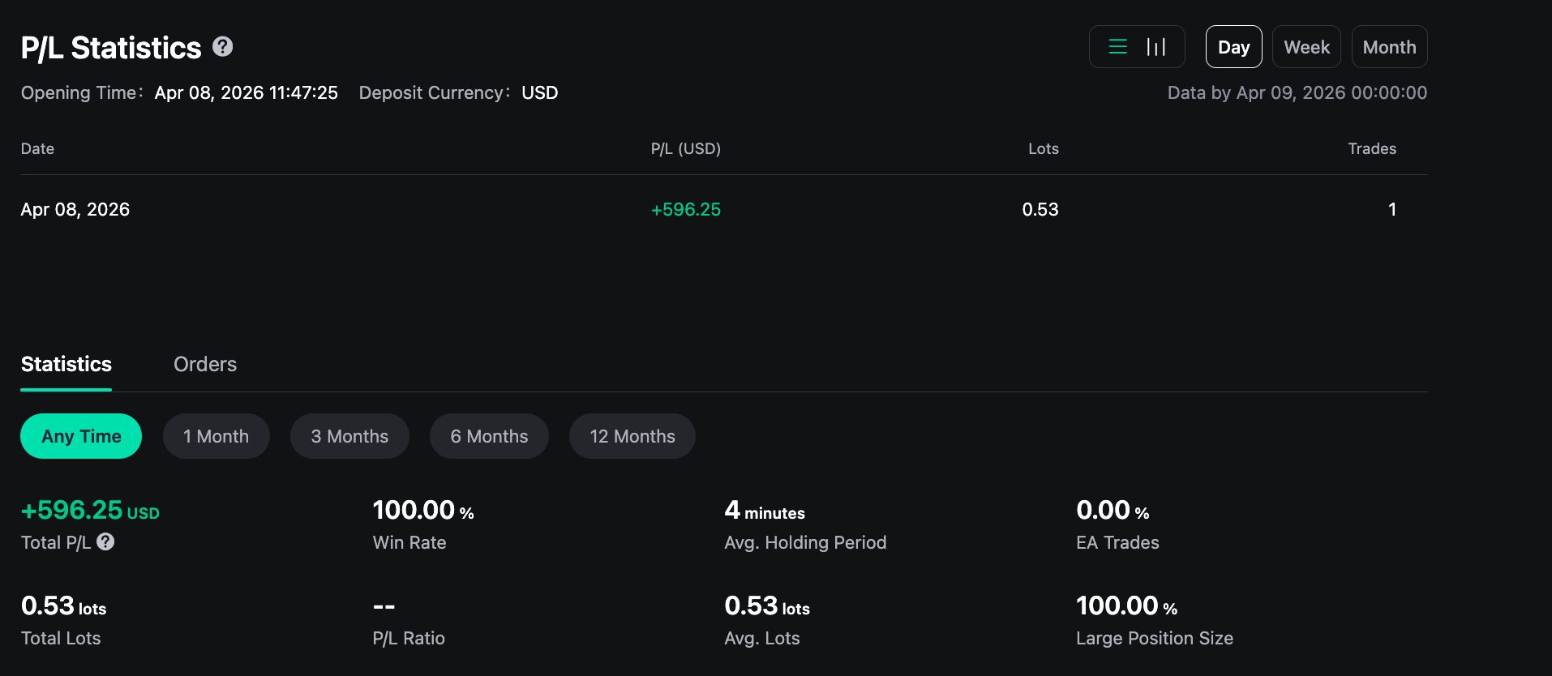The width and height of the screenshot is (1552, 676).
Task: Select the Week period button
Action: pyautogui.click(x=1306, y=47)
